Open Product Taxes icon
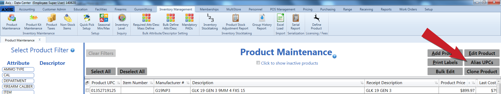 coord(52,22)
